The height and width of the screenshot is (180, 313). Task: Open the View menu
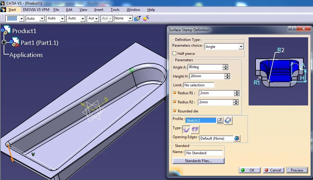coord(83,10)
